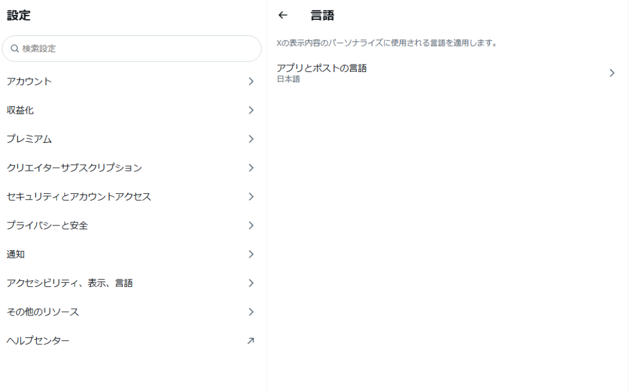Open the アカウント settings menu
Viewport: 637px width, 392px height.
(30, 81)
